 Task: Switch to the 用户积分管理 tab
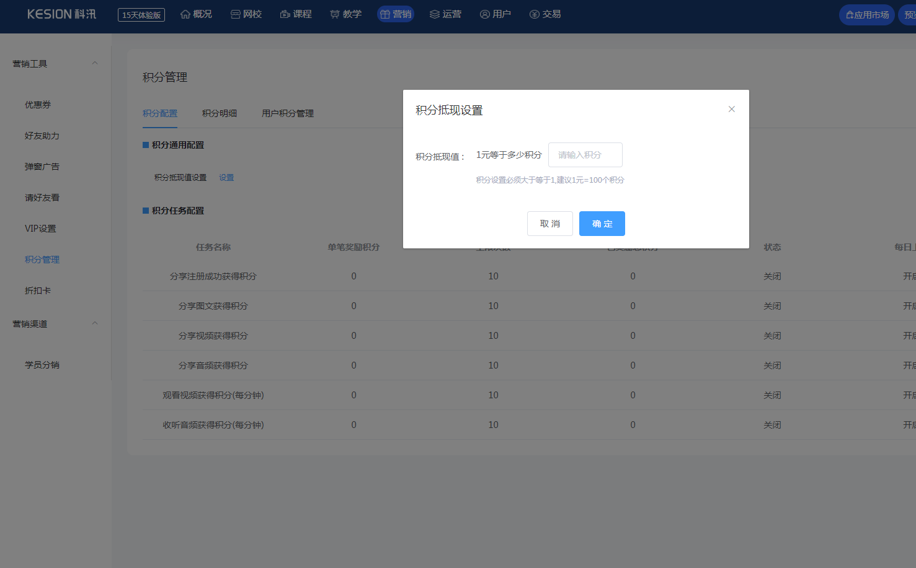pyautogui.click(x=288, y=113)
